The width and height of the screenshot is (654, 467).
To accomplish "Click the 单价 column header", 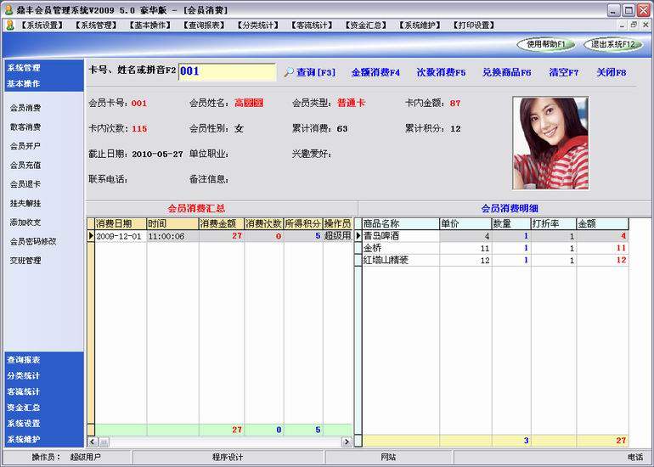I will pyautogui.click(x=465, y=223).
